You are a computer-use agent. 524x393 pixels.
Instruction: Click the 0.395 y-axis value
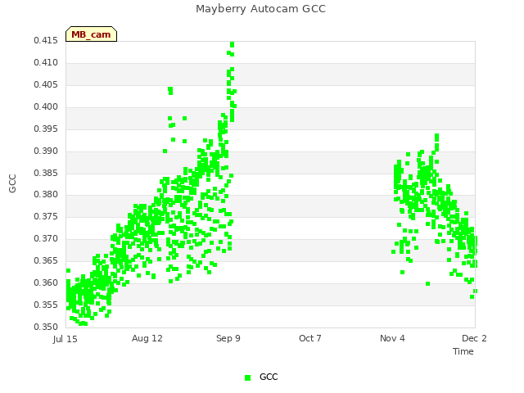click(x=46, y=129)
